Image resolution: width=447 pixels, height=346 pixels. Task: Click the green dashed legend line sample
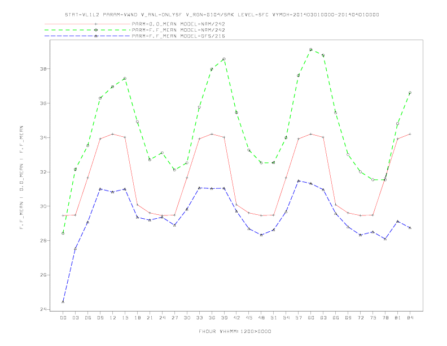pyautogui.click(x=87, y=30)
